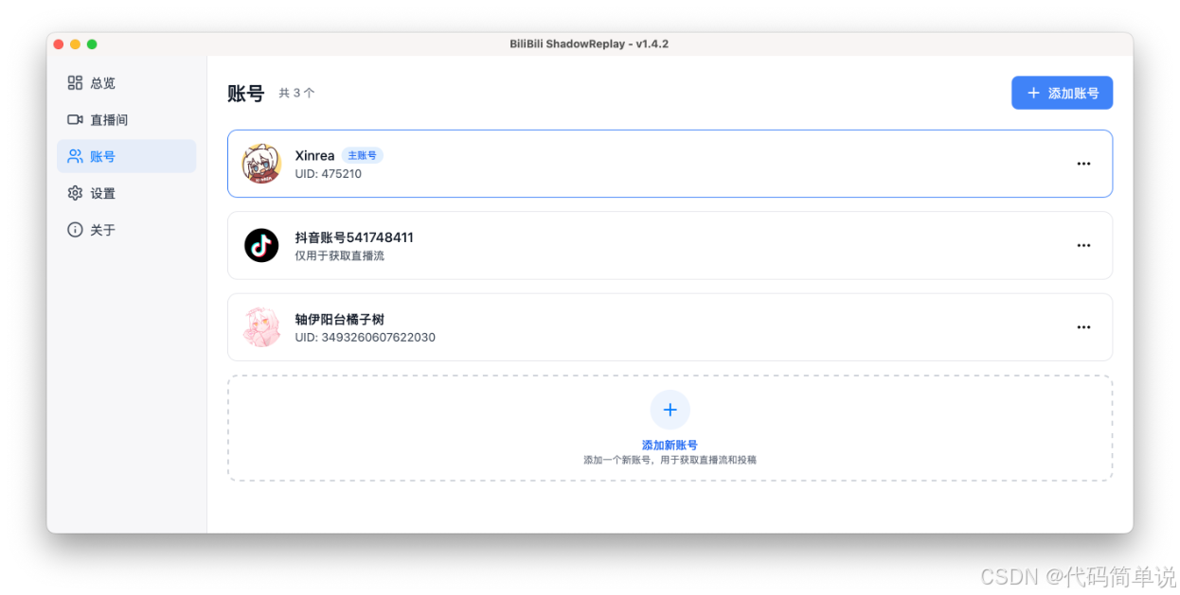This screenshot has height=595, width=1180.
Task: Click the 账号 people icon
Action: pyautogui.click(x=75, y=156)
